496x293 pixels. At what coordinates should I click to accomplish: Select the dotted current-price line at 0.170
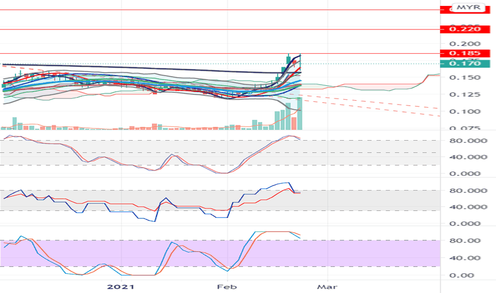pyautogui.click(x=220, y=64)
